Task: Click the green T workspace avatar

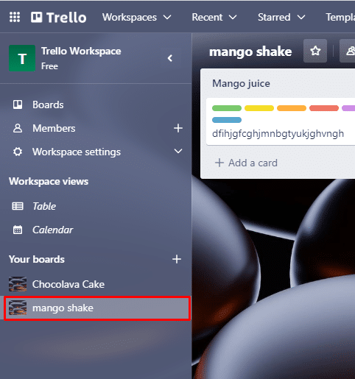Action: (x=22, y=58)
